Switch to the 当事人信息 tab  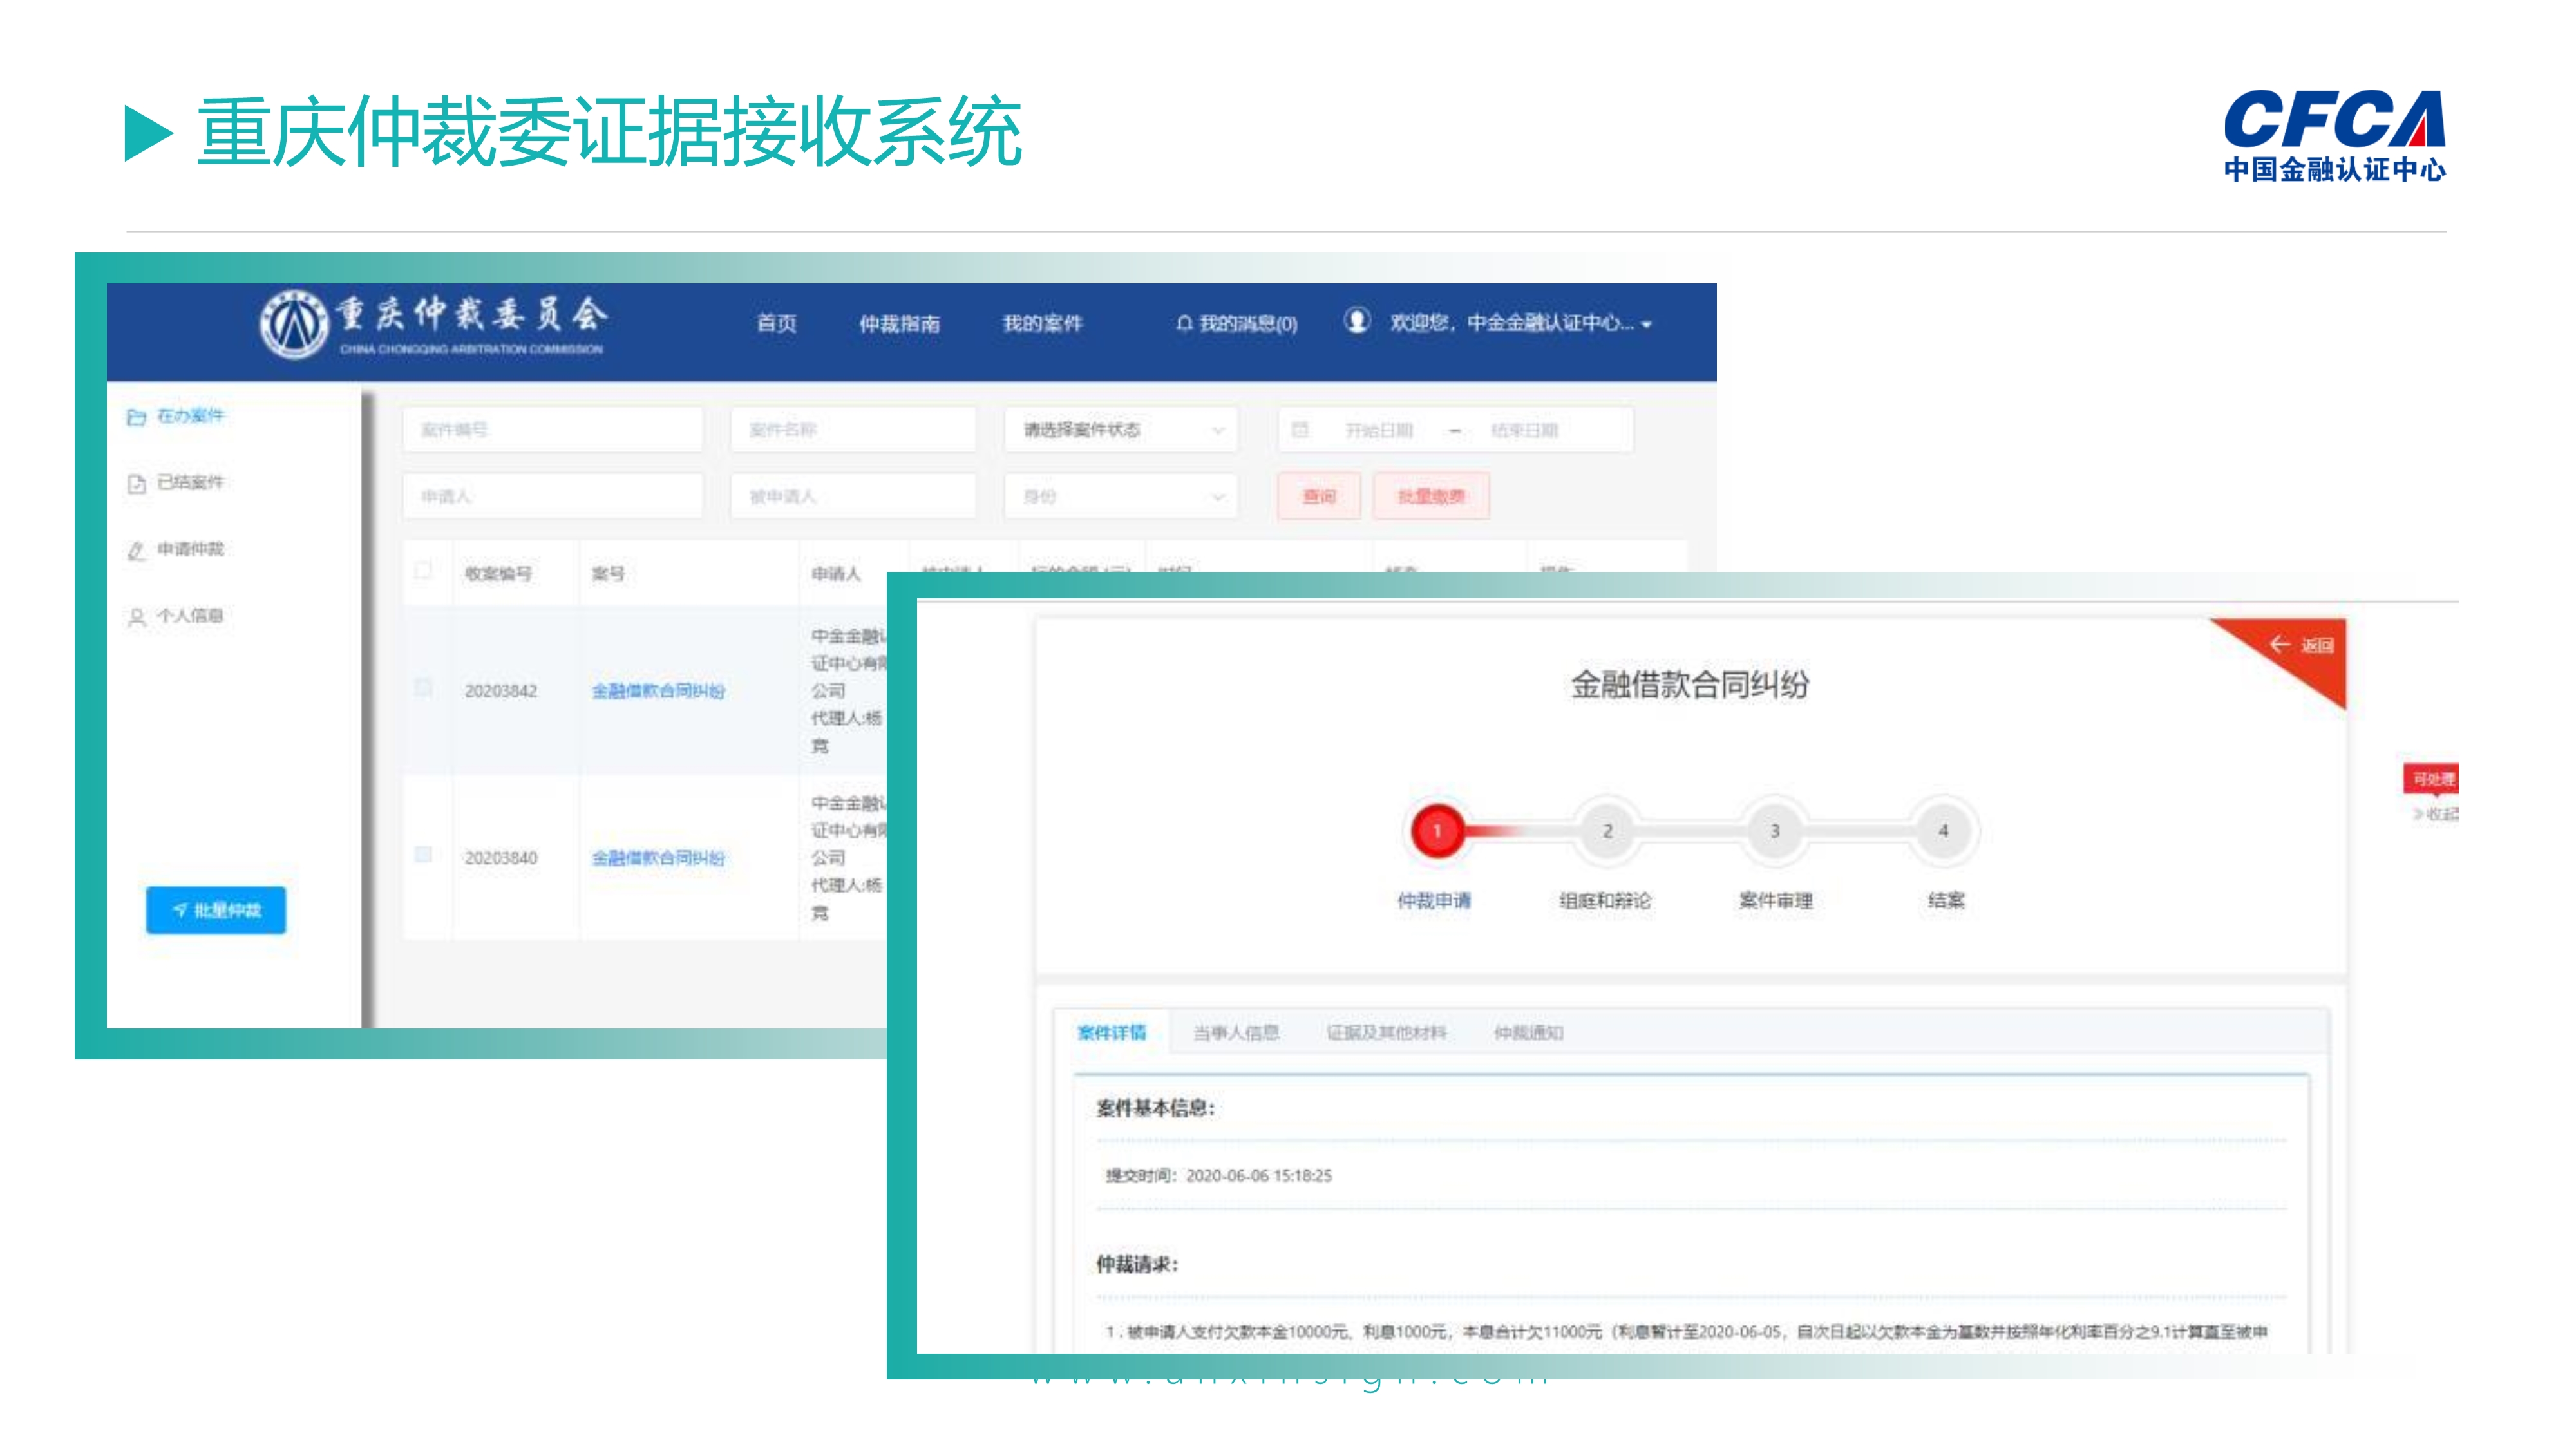1235,1033
